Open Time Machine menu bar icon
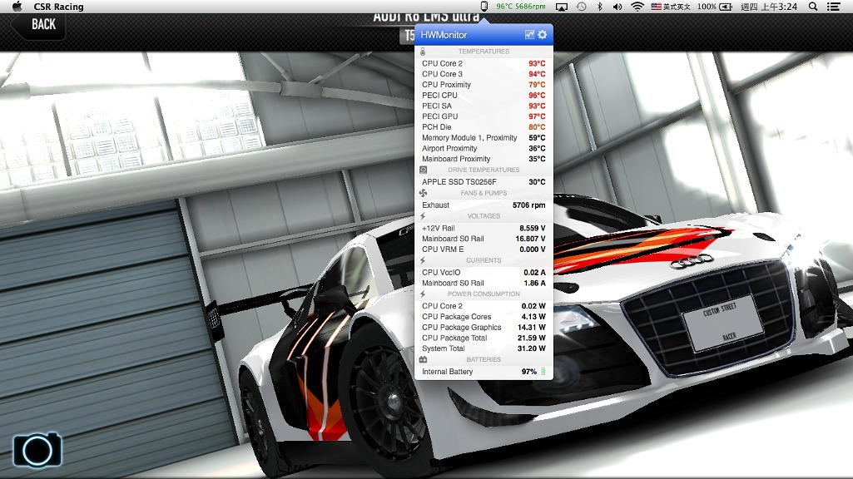The image size is (853, 479). tap(581, 7)
